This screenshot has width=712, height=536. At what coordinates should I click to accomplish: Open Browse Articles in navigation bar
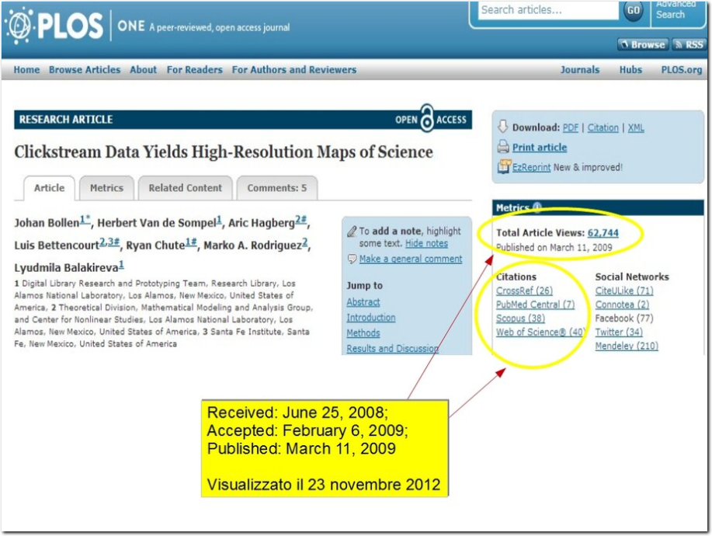click(85, 70)
